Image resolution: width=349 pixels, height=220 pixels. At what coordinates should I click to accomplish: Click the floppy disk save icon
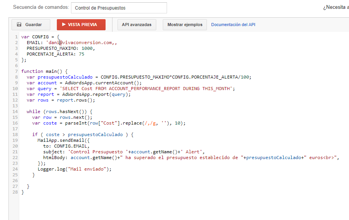[19, 25]
